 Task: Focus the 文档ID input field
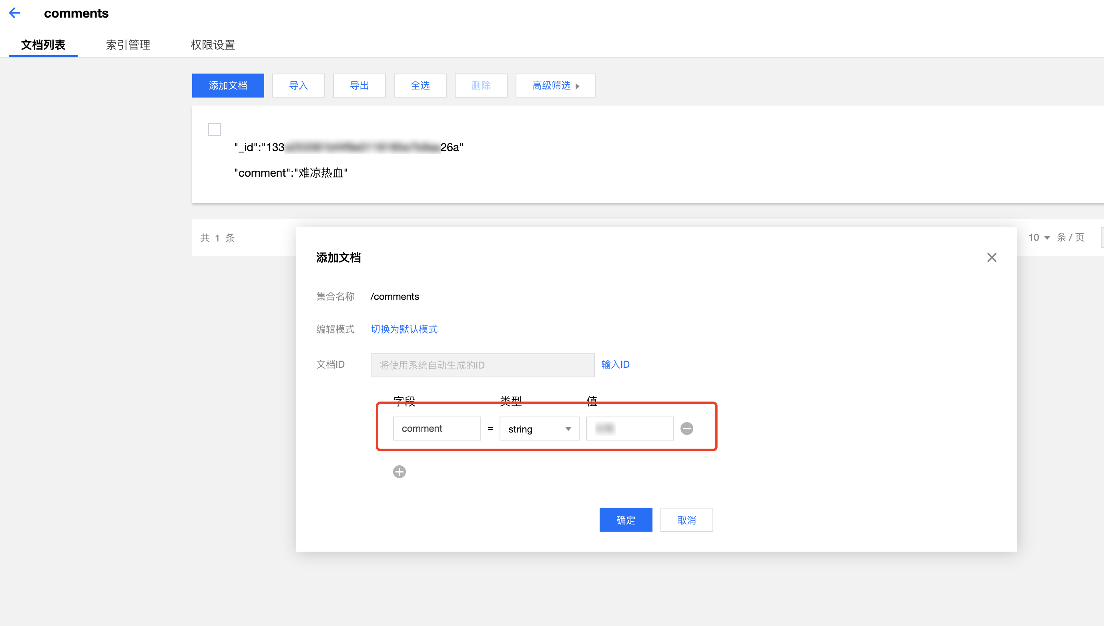click(x=482, y=365)
